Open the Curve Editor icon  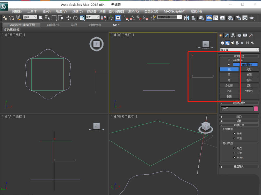coord(216,18)
